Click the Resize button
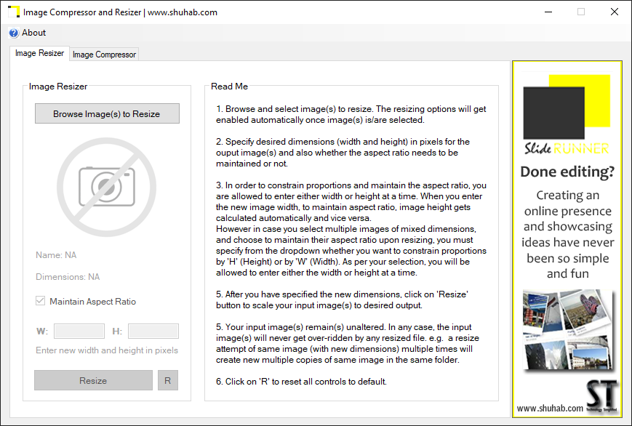Viewport: 632px width, 426px height. pyautogui.click(x=94, y=380)
